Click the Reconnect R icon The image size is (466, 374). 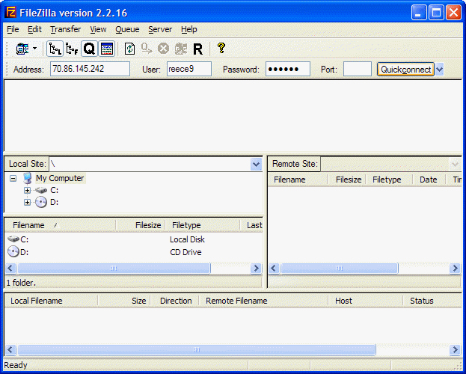[x=197, y=49]
